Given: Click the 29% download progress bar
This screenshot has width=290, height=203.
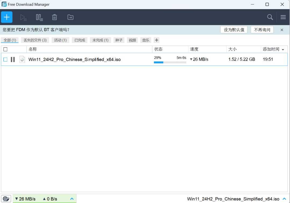Looking at the screenshot, I should click(170, 62).
